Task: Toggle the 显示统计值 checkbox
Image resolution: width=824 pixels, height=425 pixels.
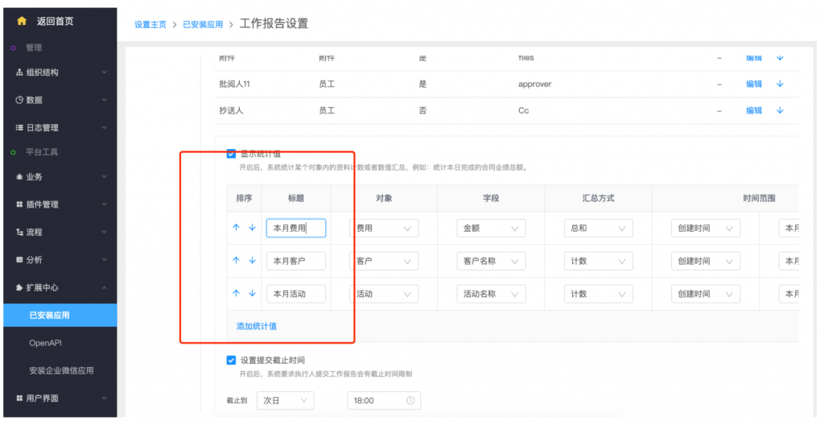Action: tap(232, 153)
